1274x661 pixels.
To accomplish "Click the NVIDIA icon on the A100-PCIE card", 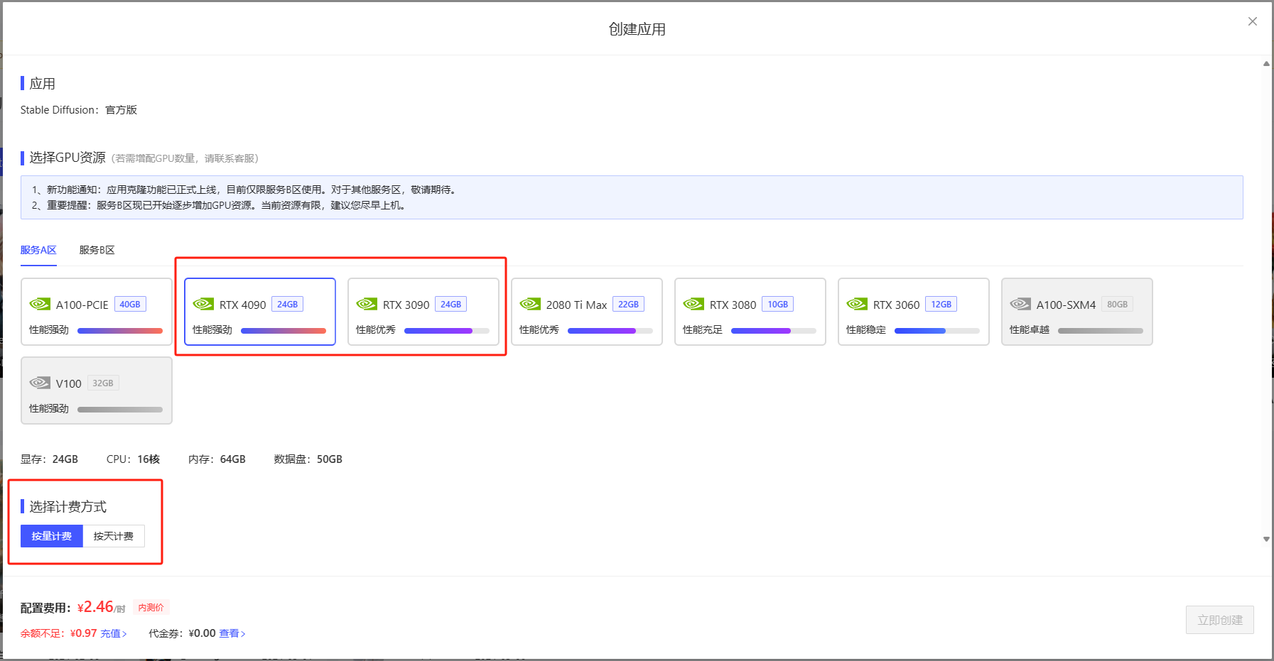I will coord(40,304).
